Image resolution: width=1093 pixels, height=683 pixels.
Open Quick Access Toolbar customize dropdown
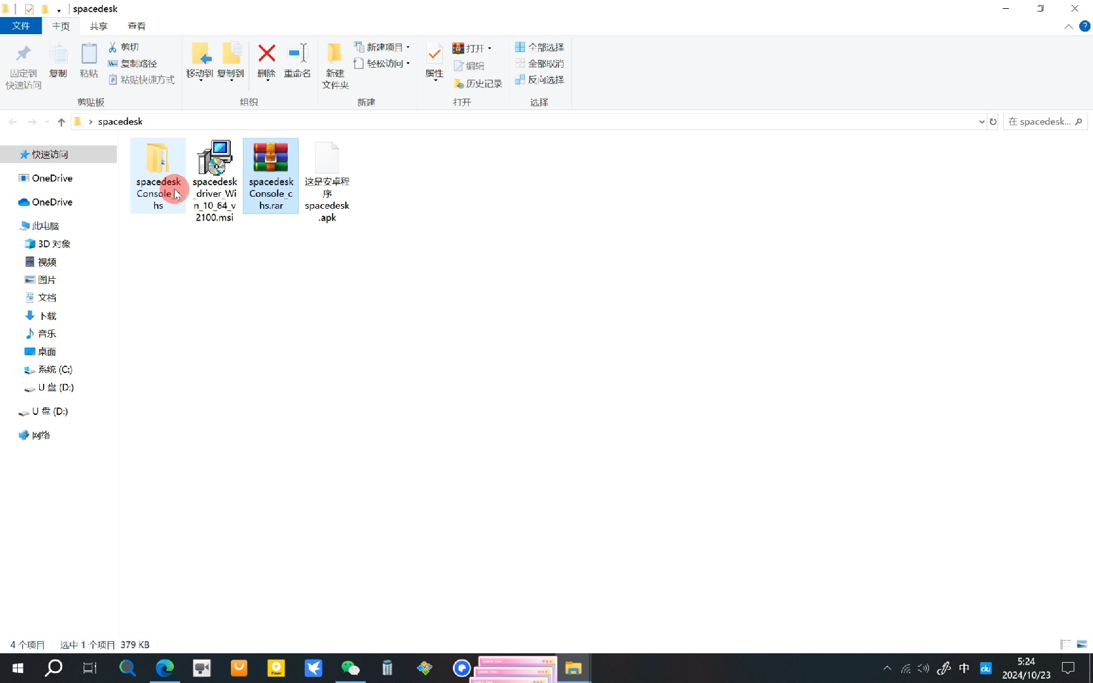(59, 10)
